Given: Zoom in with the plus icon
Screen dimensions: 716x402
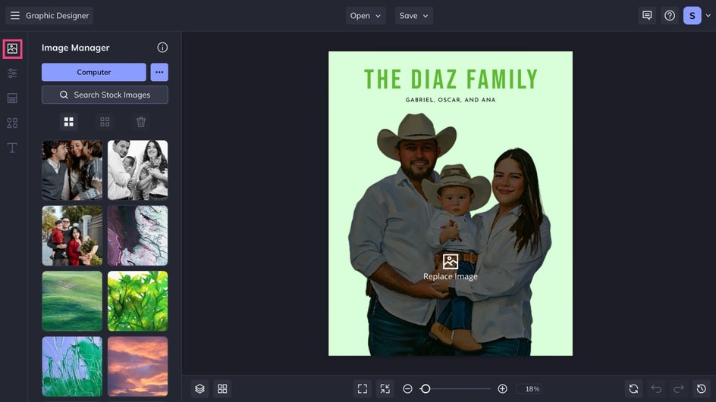Looking at the screenshot, I should (x=503, y=389).
